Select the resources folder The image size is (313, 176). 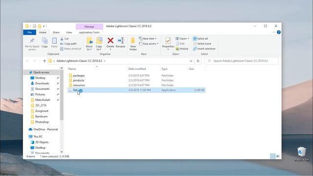79,85
